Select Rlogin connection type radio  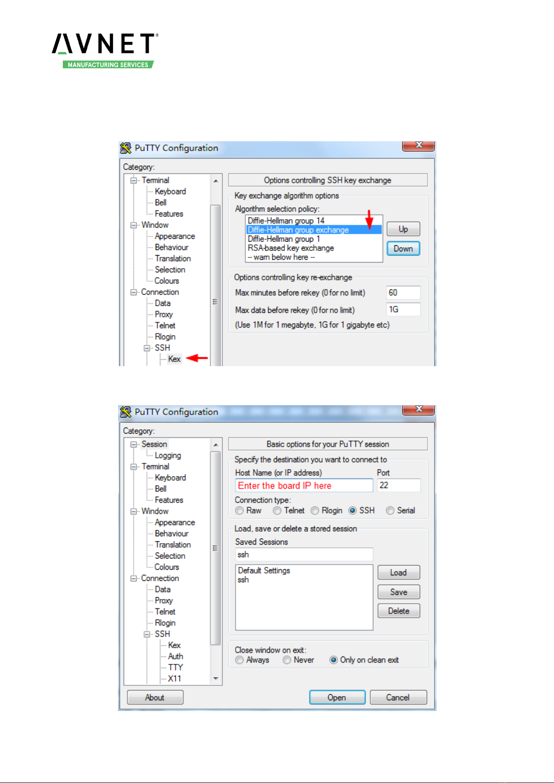315,510
